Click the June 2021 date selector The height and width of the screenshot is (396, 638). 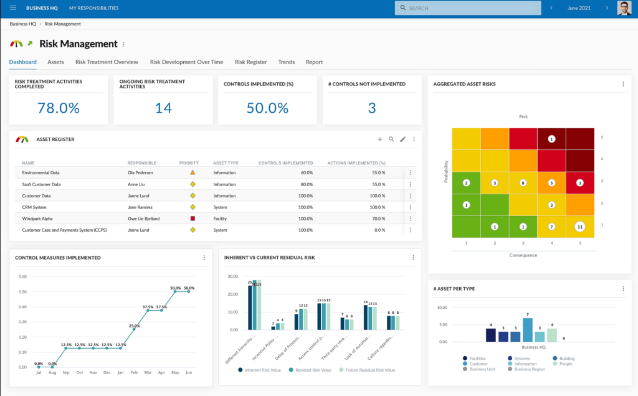coord(578,7)
